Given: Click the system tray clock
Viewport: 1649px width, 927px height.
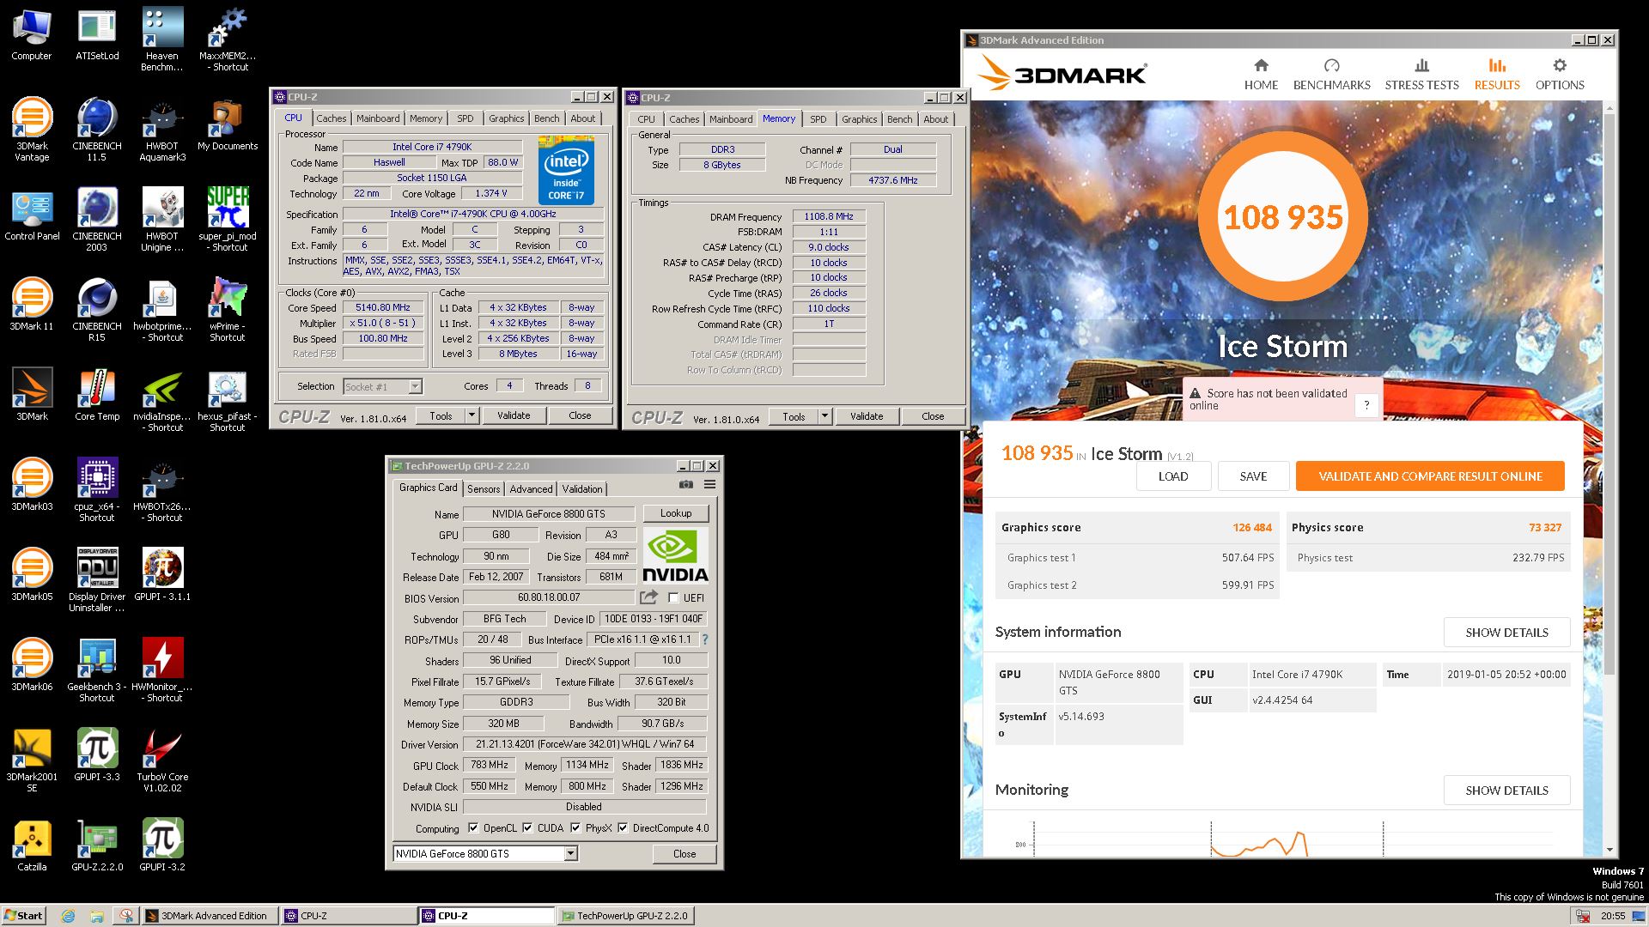Looking at the screenshot, I should pyautogui.click(x=1612, y=916).
